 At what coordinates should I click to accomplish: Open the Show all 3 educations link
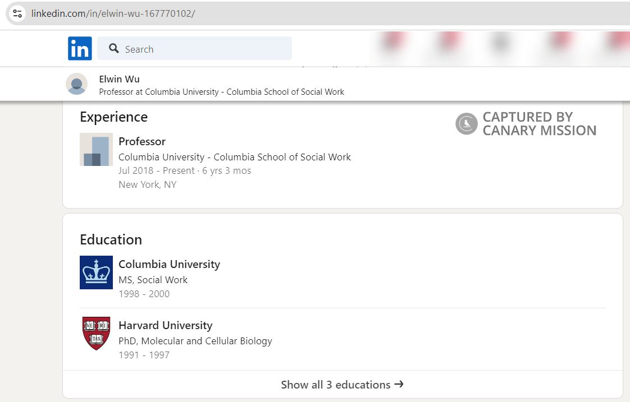335,385
